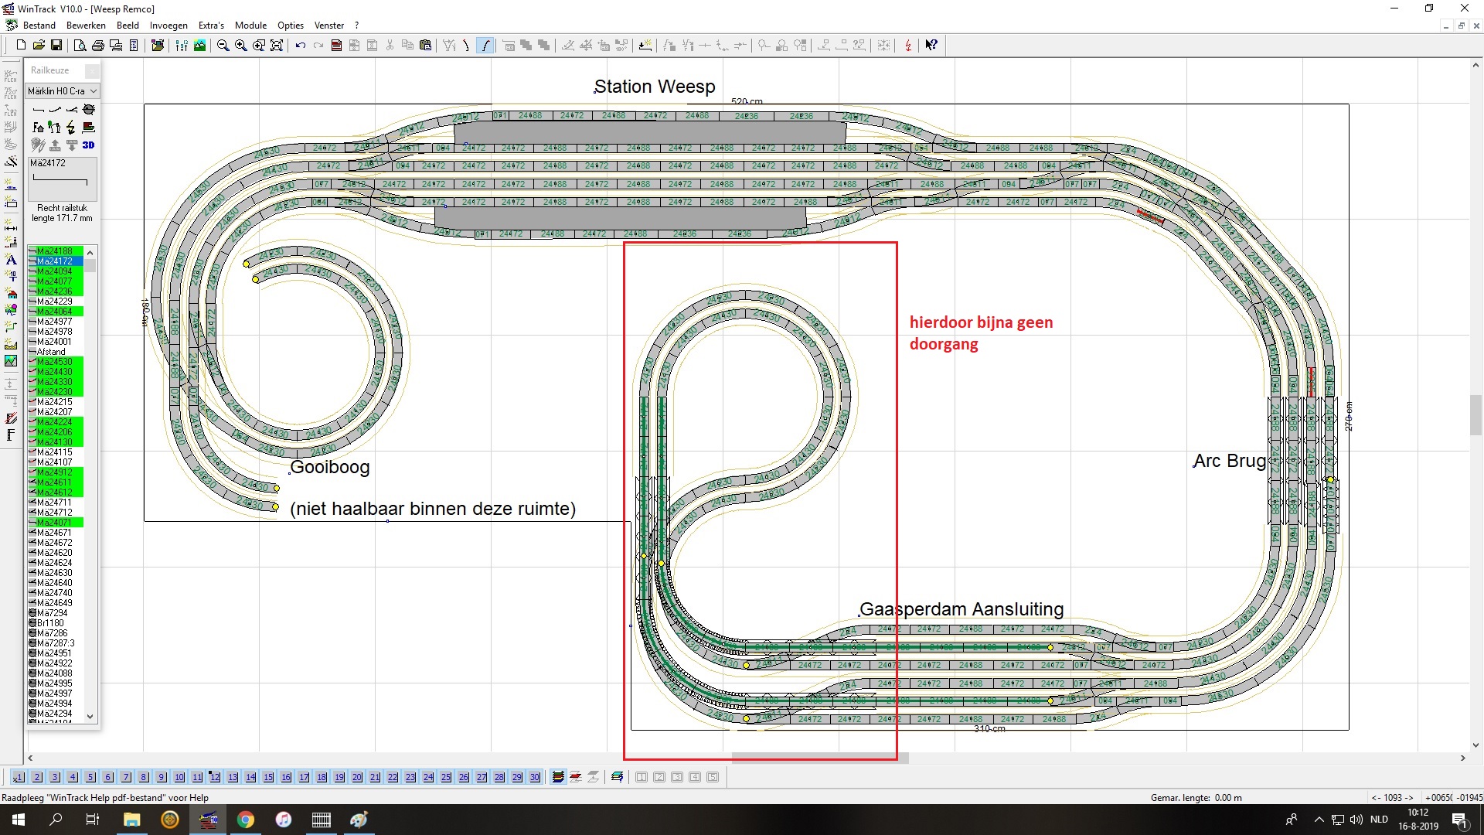Toggle layer 25 button
Image resolution: width=1484 pixels, height=835 pixels.
point(446,777)
